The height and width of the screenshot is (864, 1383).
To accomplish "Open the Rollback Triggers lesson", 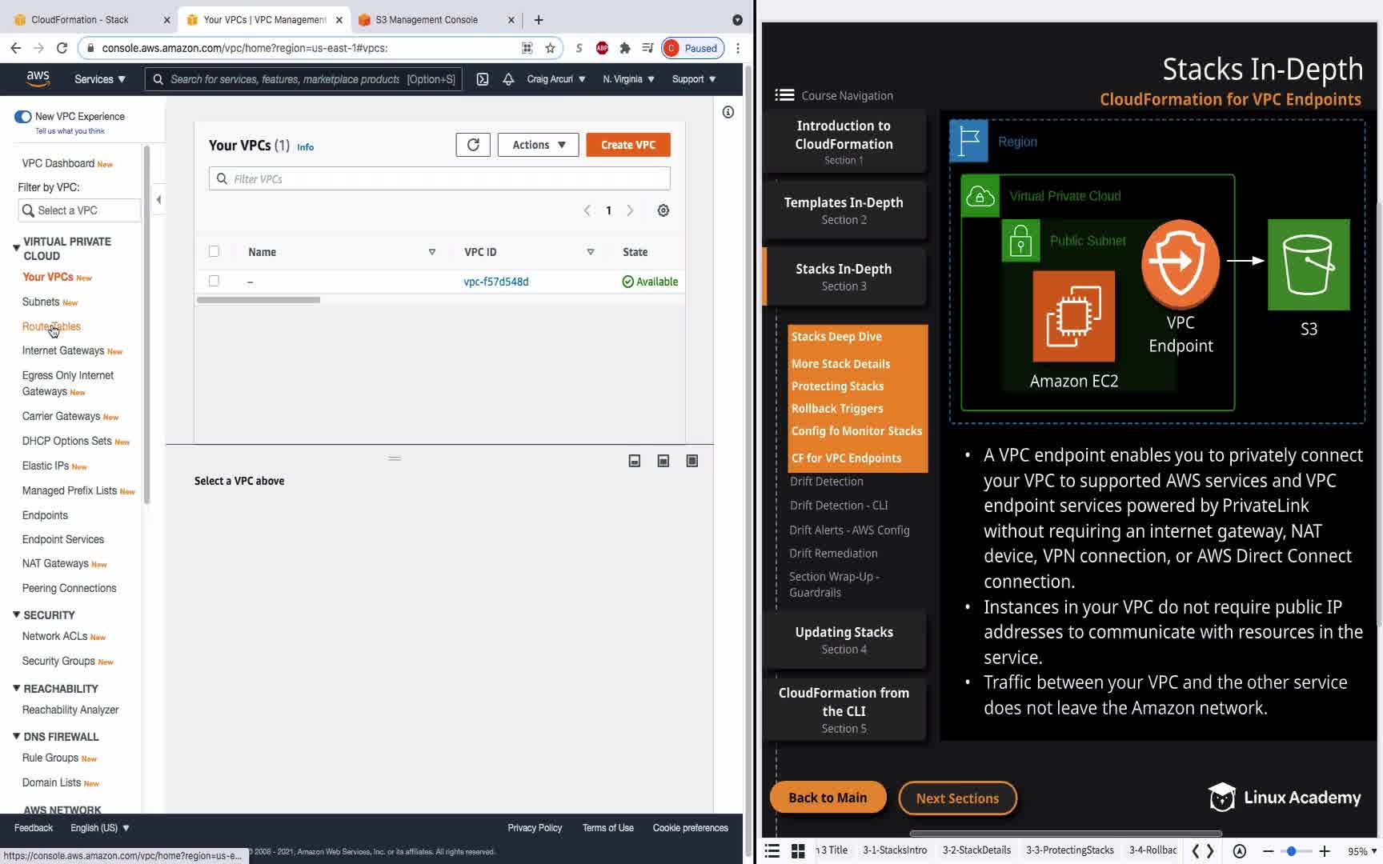I will tap(837, 409).
